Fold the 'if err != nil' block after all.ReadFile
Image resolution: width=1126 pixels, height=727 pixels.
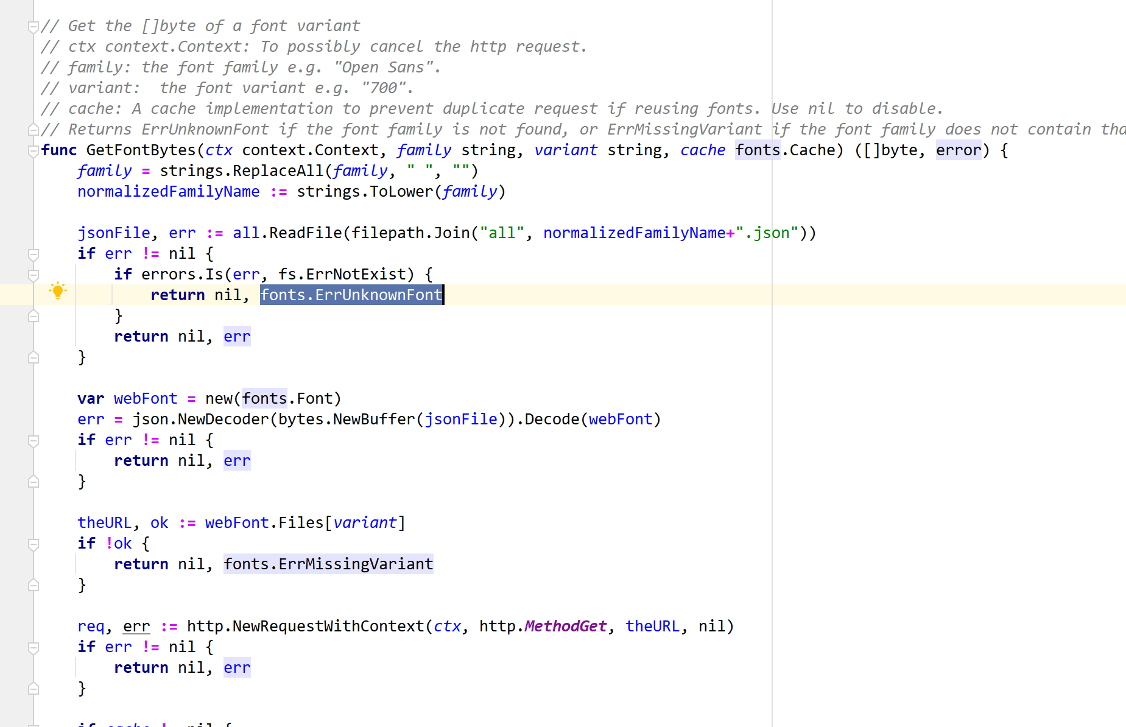[x=33, y=254]
